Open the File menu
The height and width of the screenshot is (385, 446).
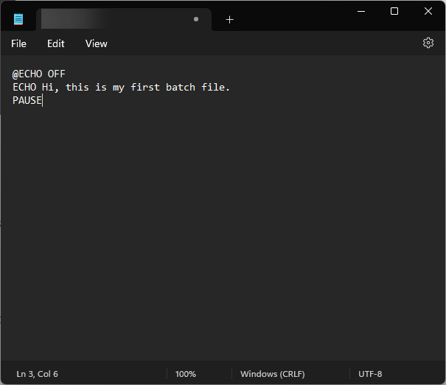18,43
